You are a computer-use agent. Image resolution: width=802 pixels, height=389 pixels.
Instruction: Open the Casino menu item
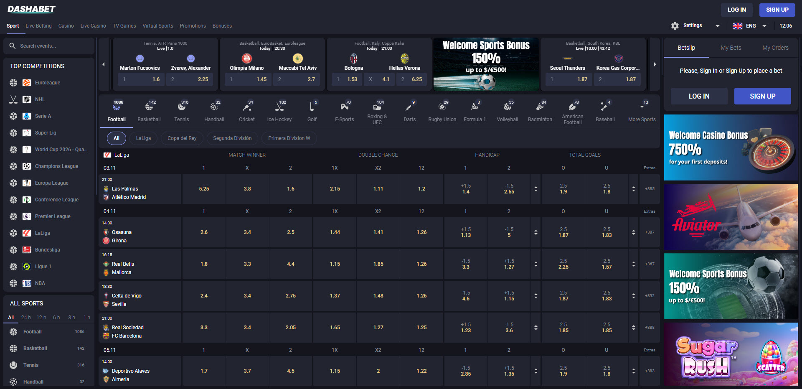point(66,26)
